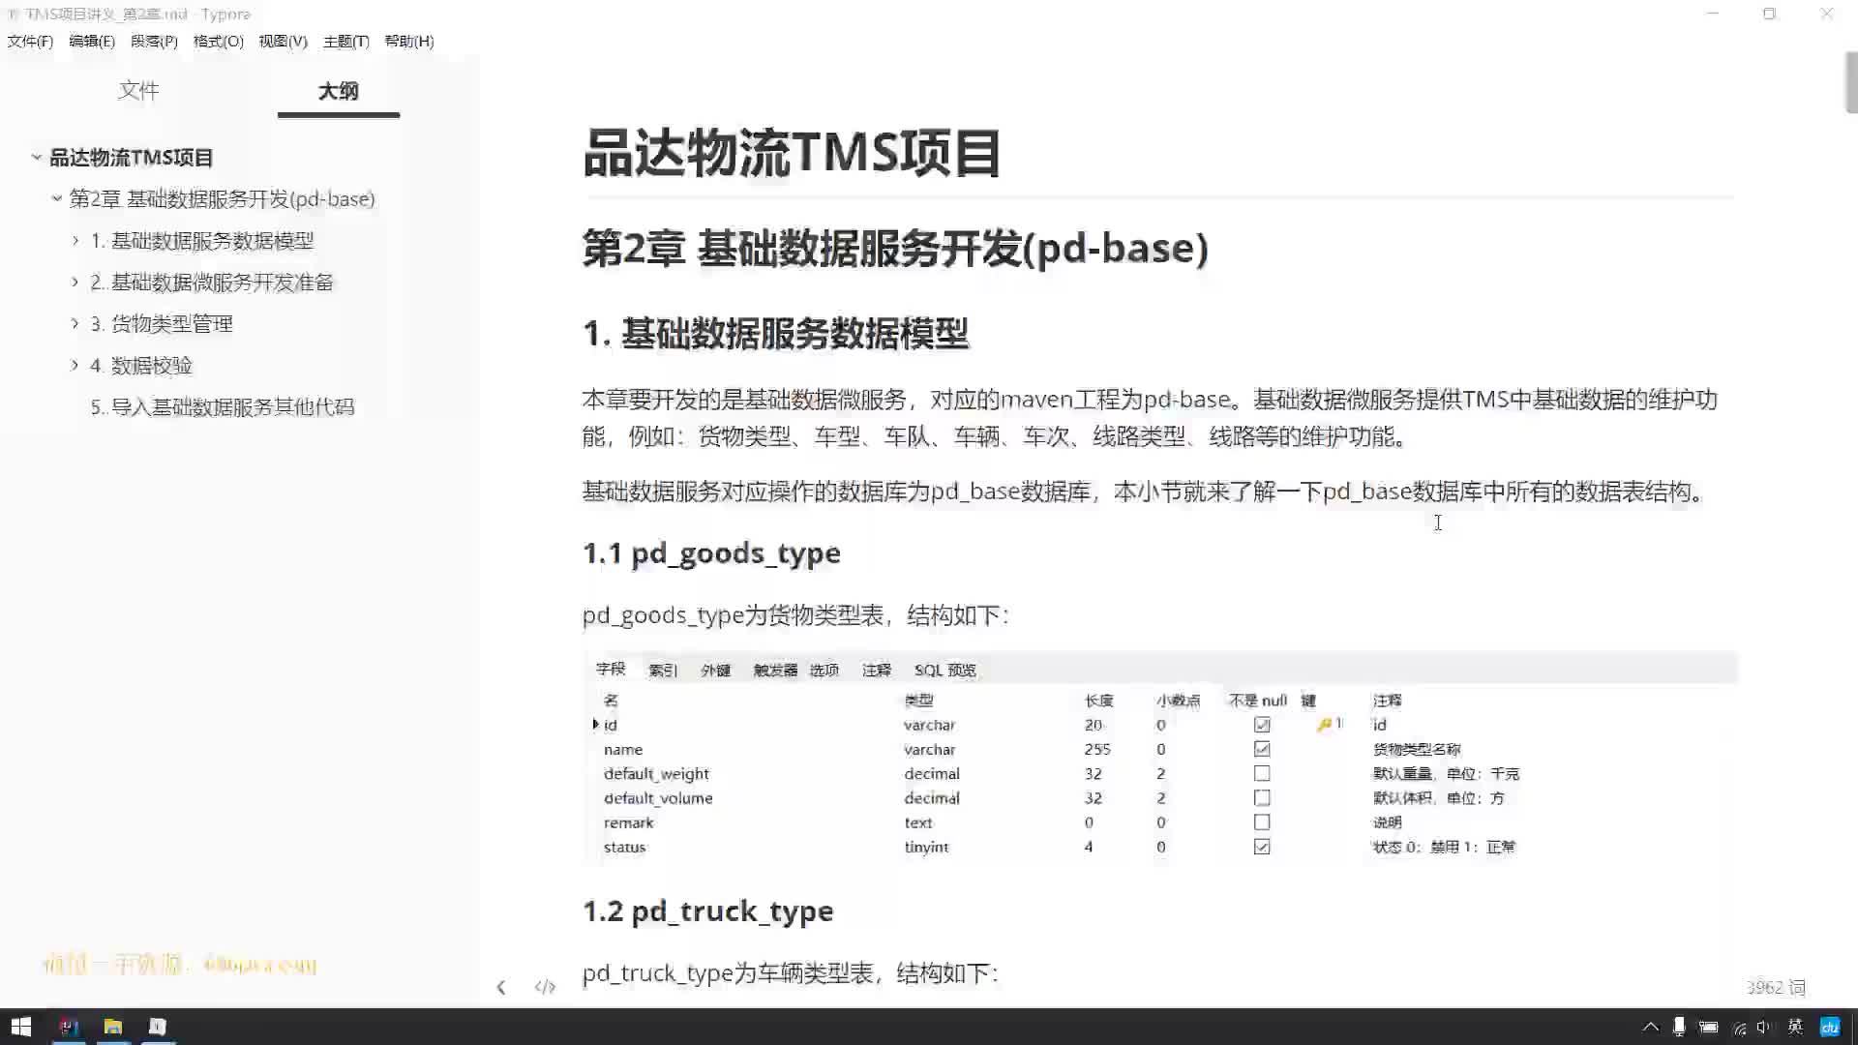The image size is (1858, 1045).
Task: Switch sidebar to the 文件 tab
Action: point(138,91)
